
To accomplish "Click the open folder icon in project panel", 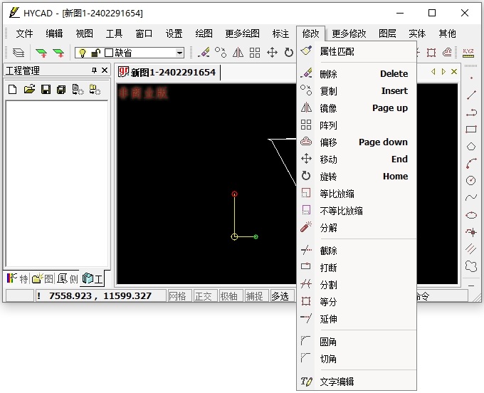I will click(29, 89).
